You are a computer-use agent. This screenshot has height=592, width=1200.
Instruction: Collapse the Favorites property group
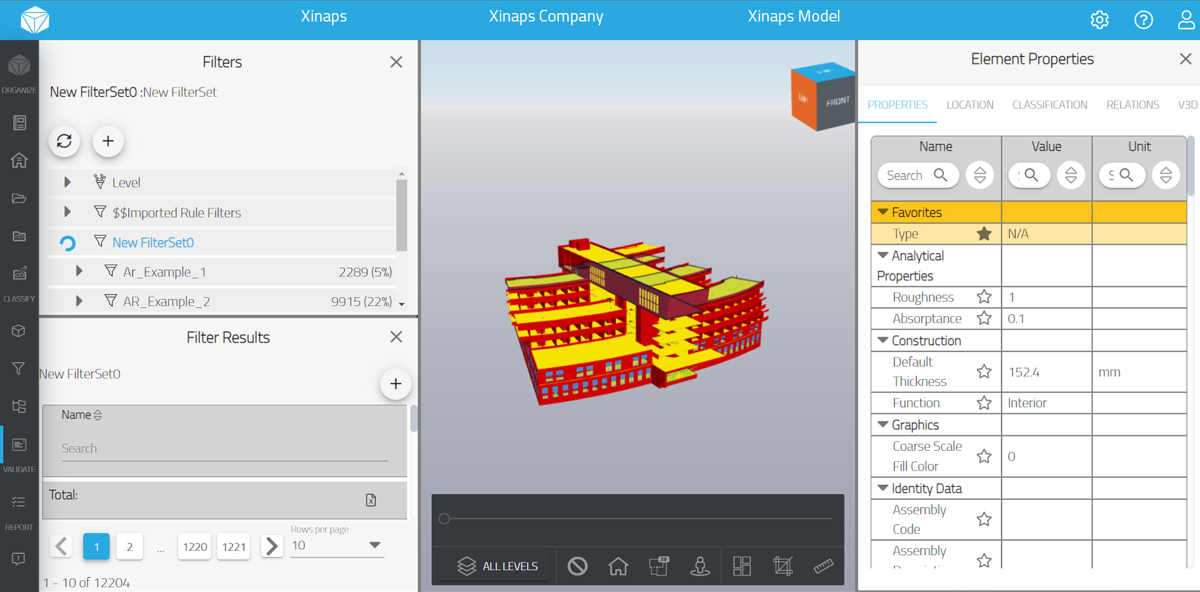pyautogui.click(x=882, y=212)
